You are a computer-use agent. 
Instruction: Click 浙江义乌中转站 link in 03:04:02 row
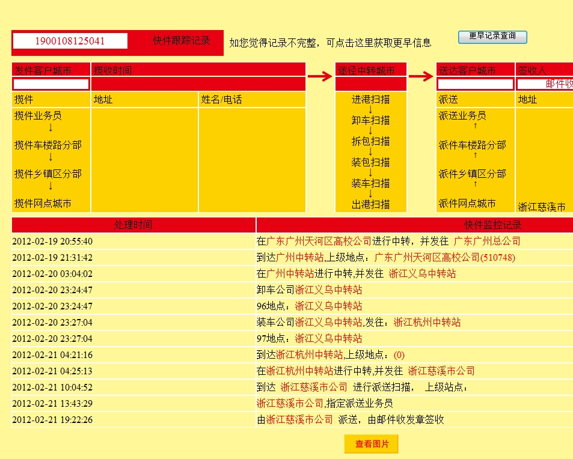click(x=422, y=273)
